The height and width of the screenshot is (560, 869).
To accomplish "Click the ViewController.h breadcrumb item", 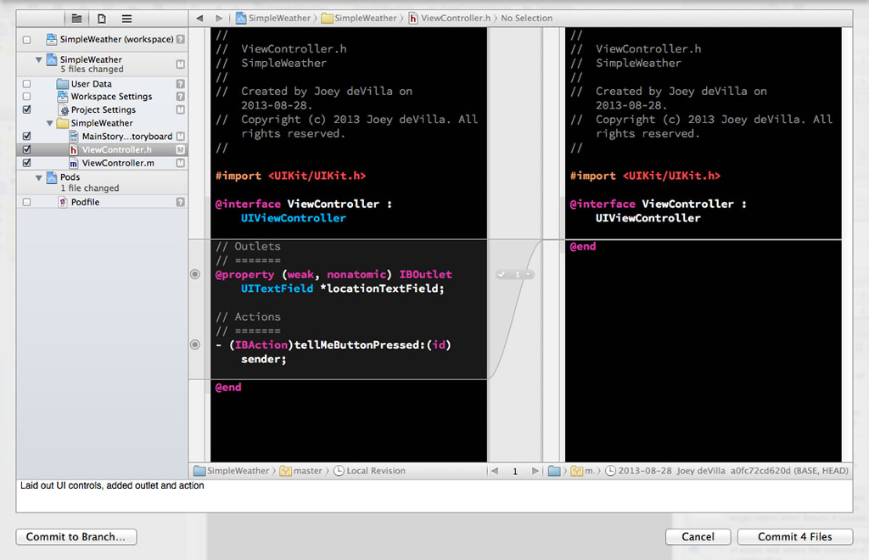I will point(450,19).
